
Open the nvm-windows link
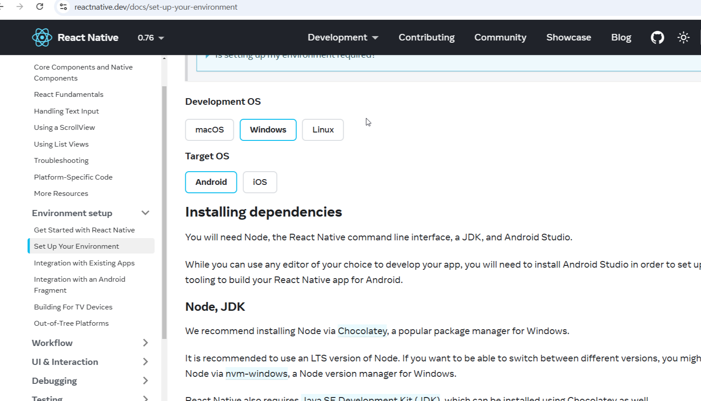[256, 374]
